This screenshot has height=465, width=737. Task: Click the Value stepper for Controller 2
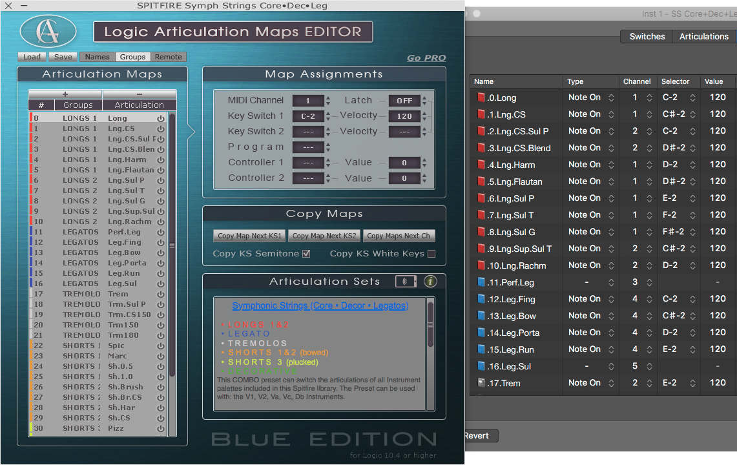pyautogui.click(x=424, y=178)
